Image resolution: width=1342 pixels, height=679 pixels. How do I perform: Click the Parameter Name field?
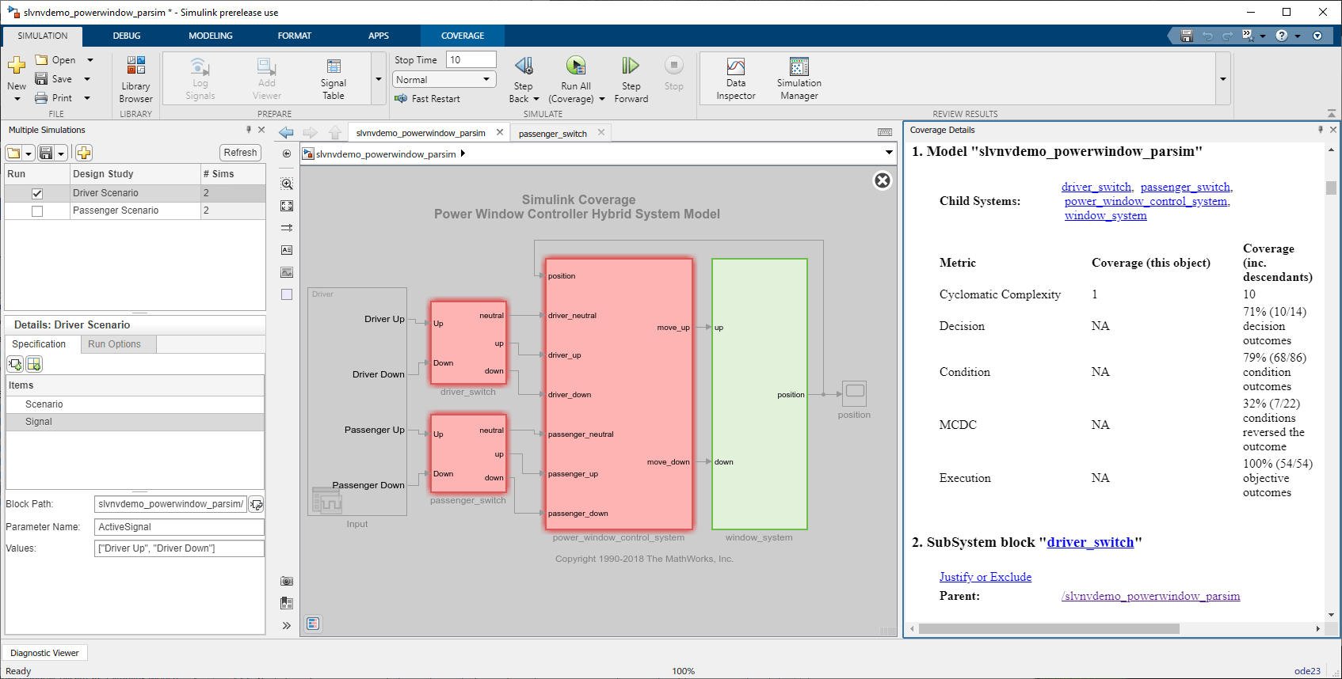click(179, 527)
